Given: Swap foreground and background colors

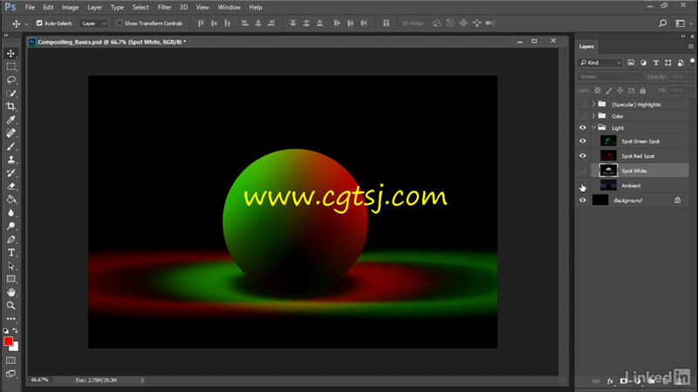Looking at the screenshot, I should [x=16, y=331].
